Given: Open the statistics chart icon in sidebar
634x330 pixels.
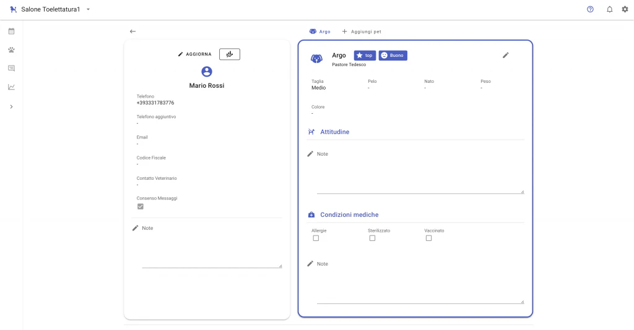Looking at the screenshot, I should (x=11, y=87).
